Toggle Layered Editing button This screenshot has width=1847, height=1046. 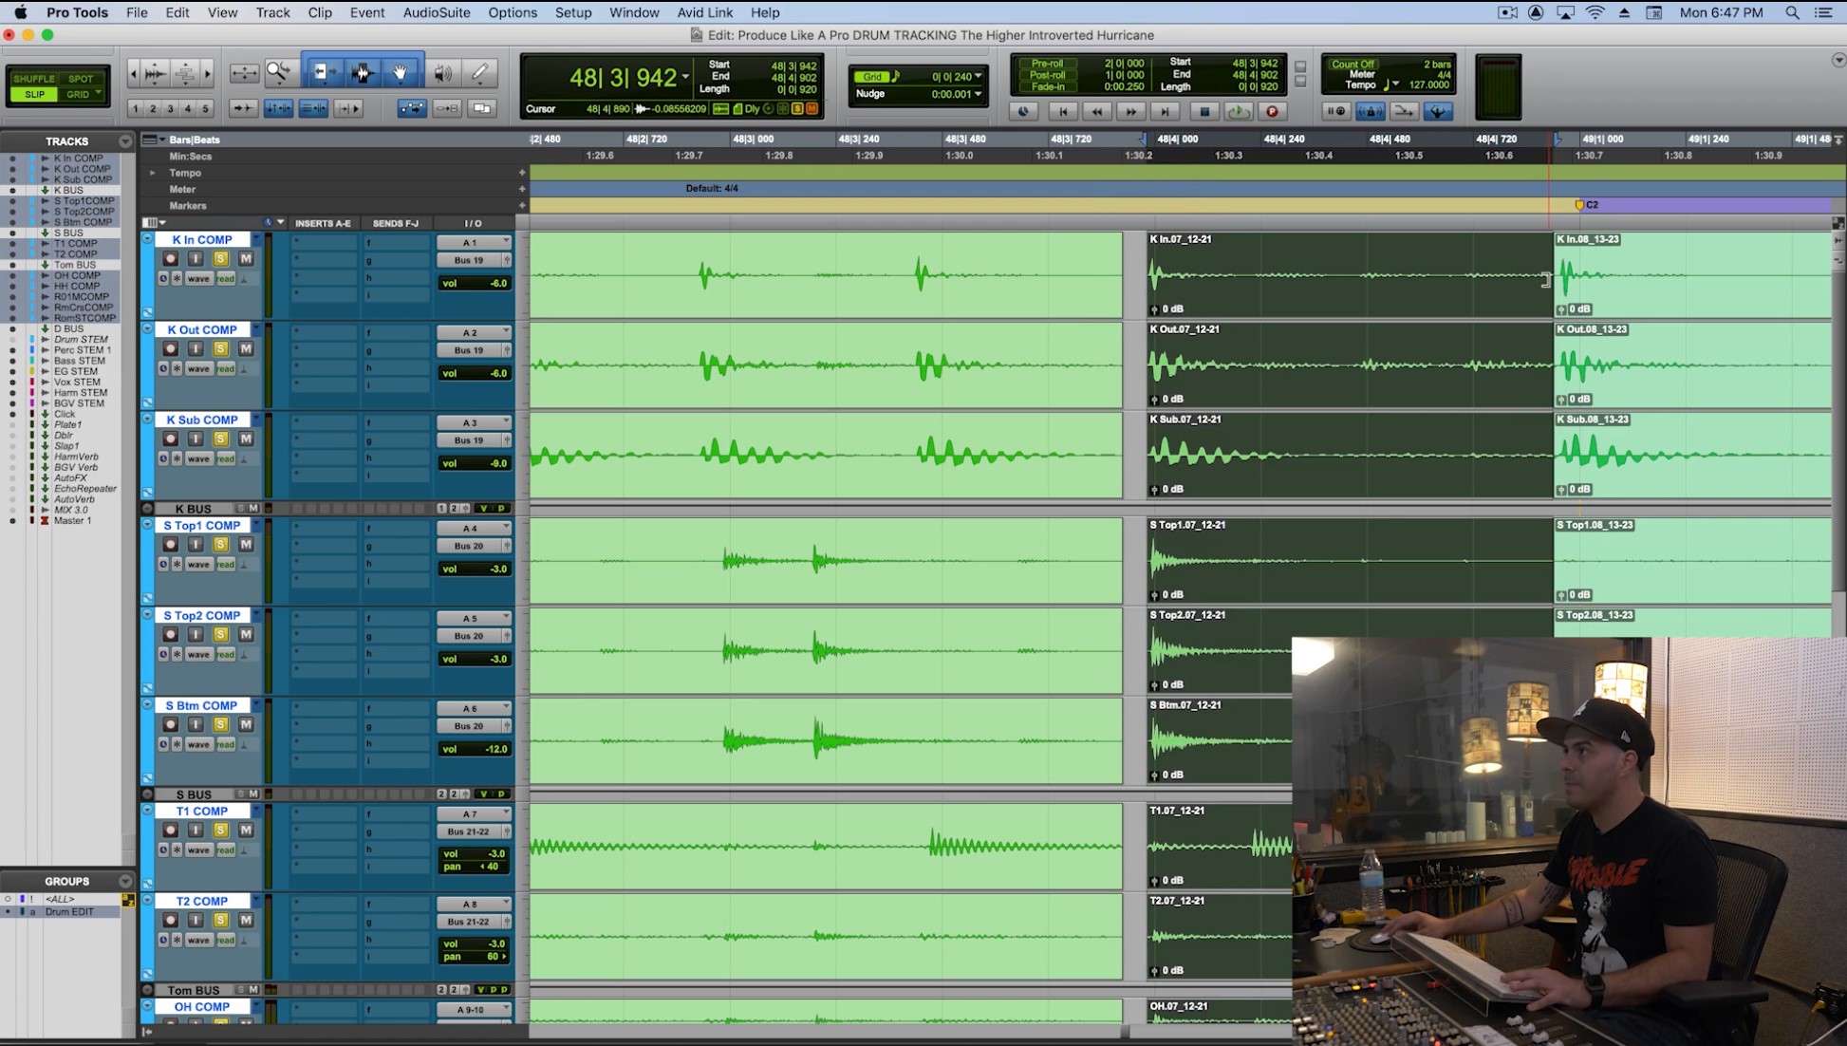482,108
